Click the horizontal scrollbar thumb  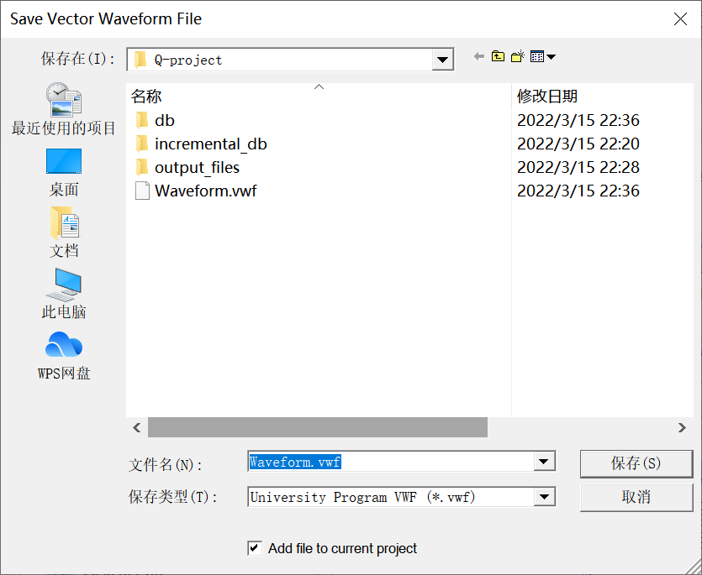(x=318, y=427)
